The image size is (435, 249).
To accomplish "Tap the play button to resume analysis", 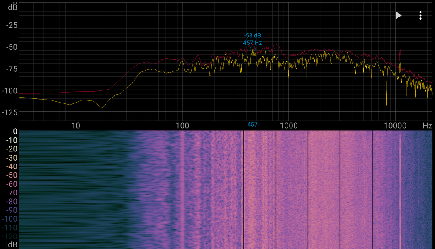I will click(x=399, y=15).
